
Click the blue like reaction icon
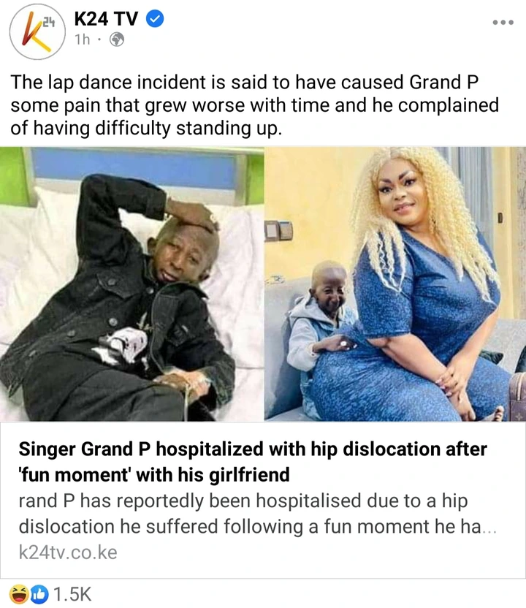pyautogui.click(x=39, y=593)
